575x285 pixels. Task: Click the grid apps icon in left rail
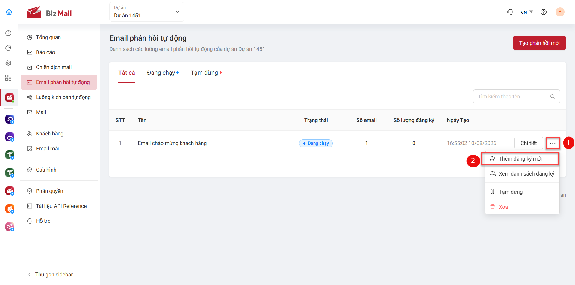[9, 78]
